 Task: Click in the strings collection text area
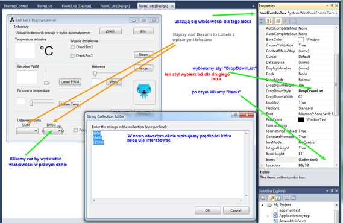coord(168,164)
